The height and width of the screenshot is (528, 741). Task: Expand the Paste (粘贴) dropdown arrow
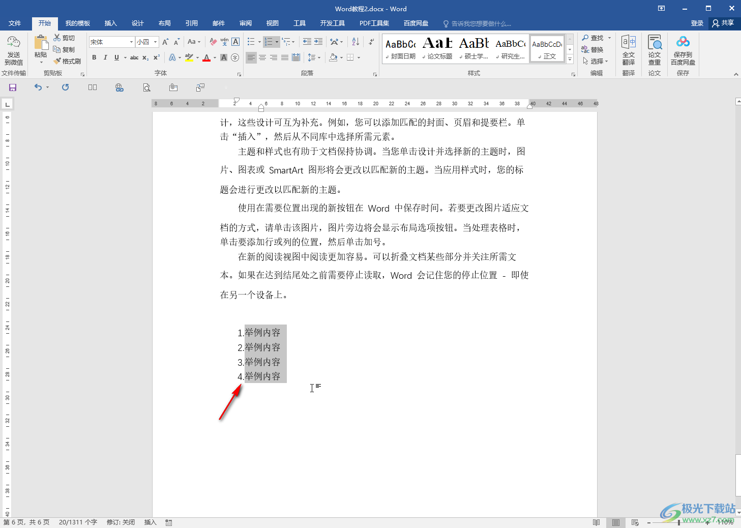tap(41, 63)
